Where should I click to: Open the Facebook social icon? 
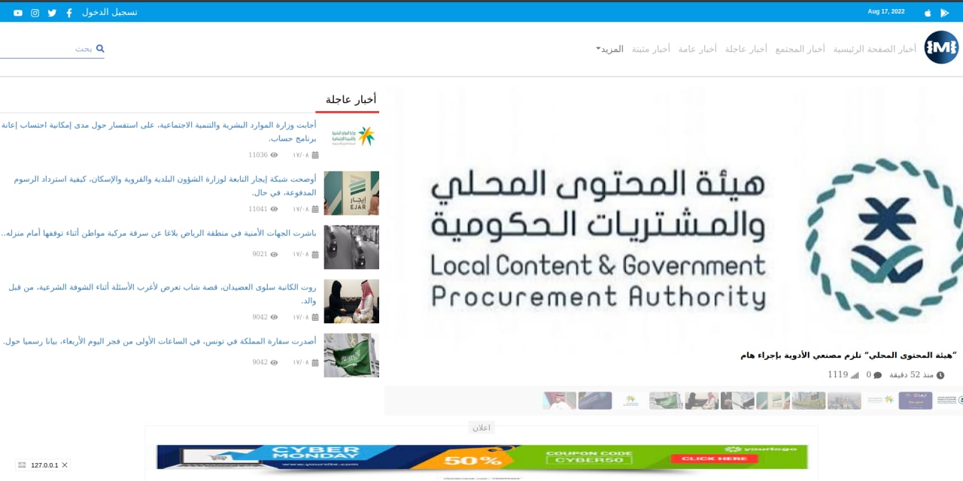coord(69,13)
